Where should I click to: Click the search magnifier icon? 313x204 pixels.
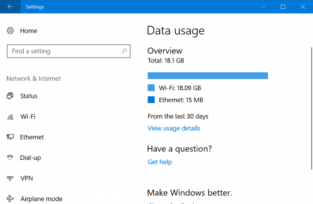124,51
